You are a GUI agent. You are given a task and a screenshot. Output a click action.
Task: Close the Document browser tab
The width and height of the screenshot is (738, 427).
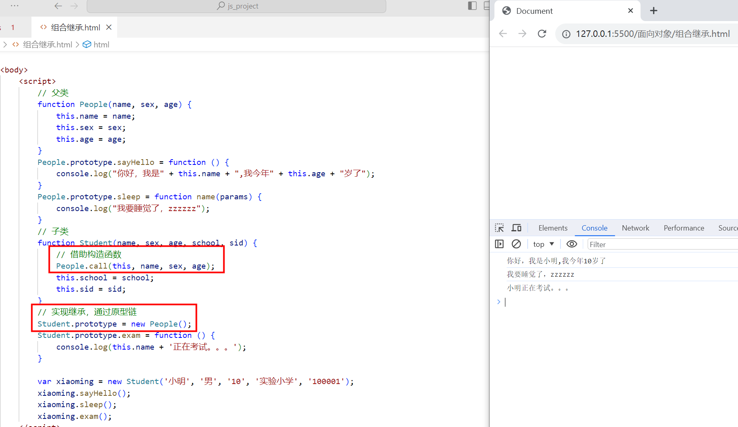click(x=630, y=11)
